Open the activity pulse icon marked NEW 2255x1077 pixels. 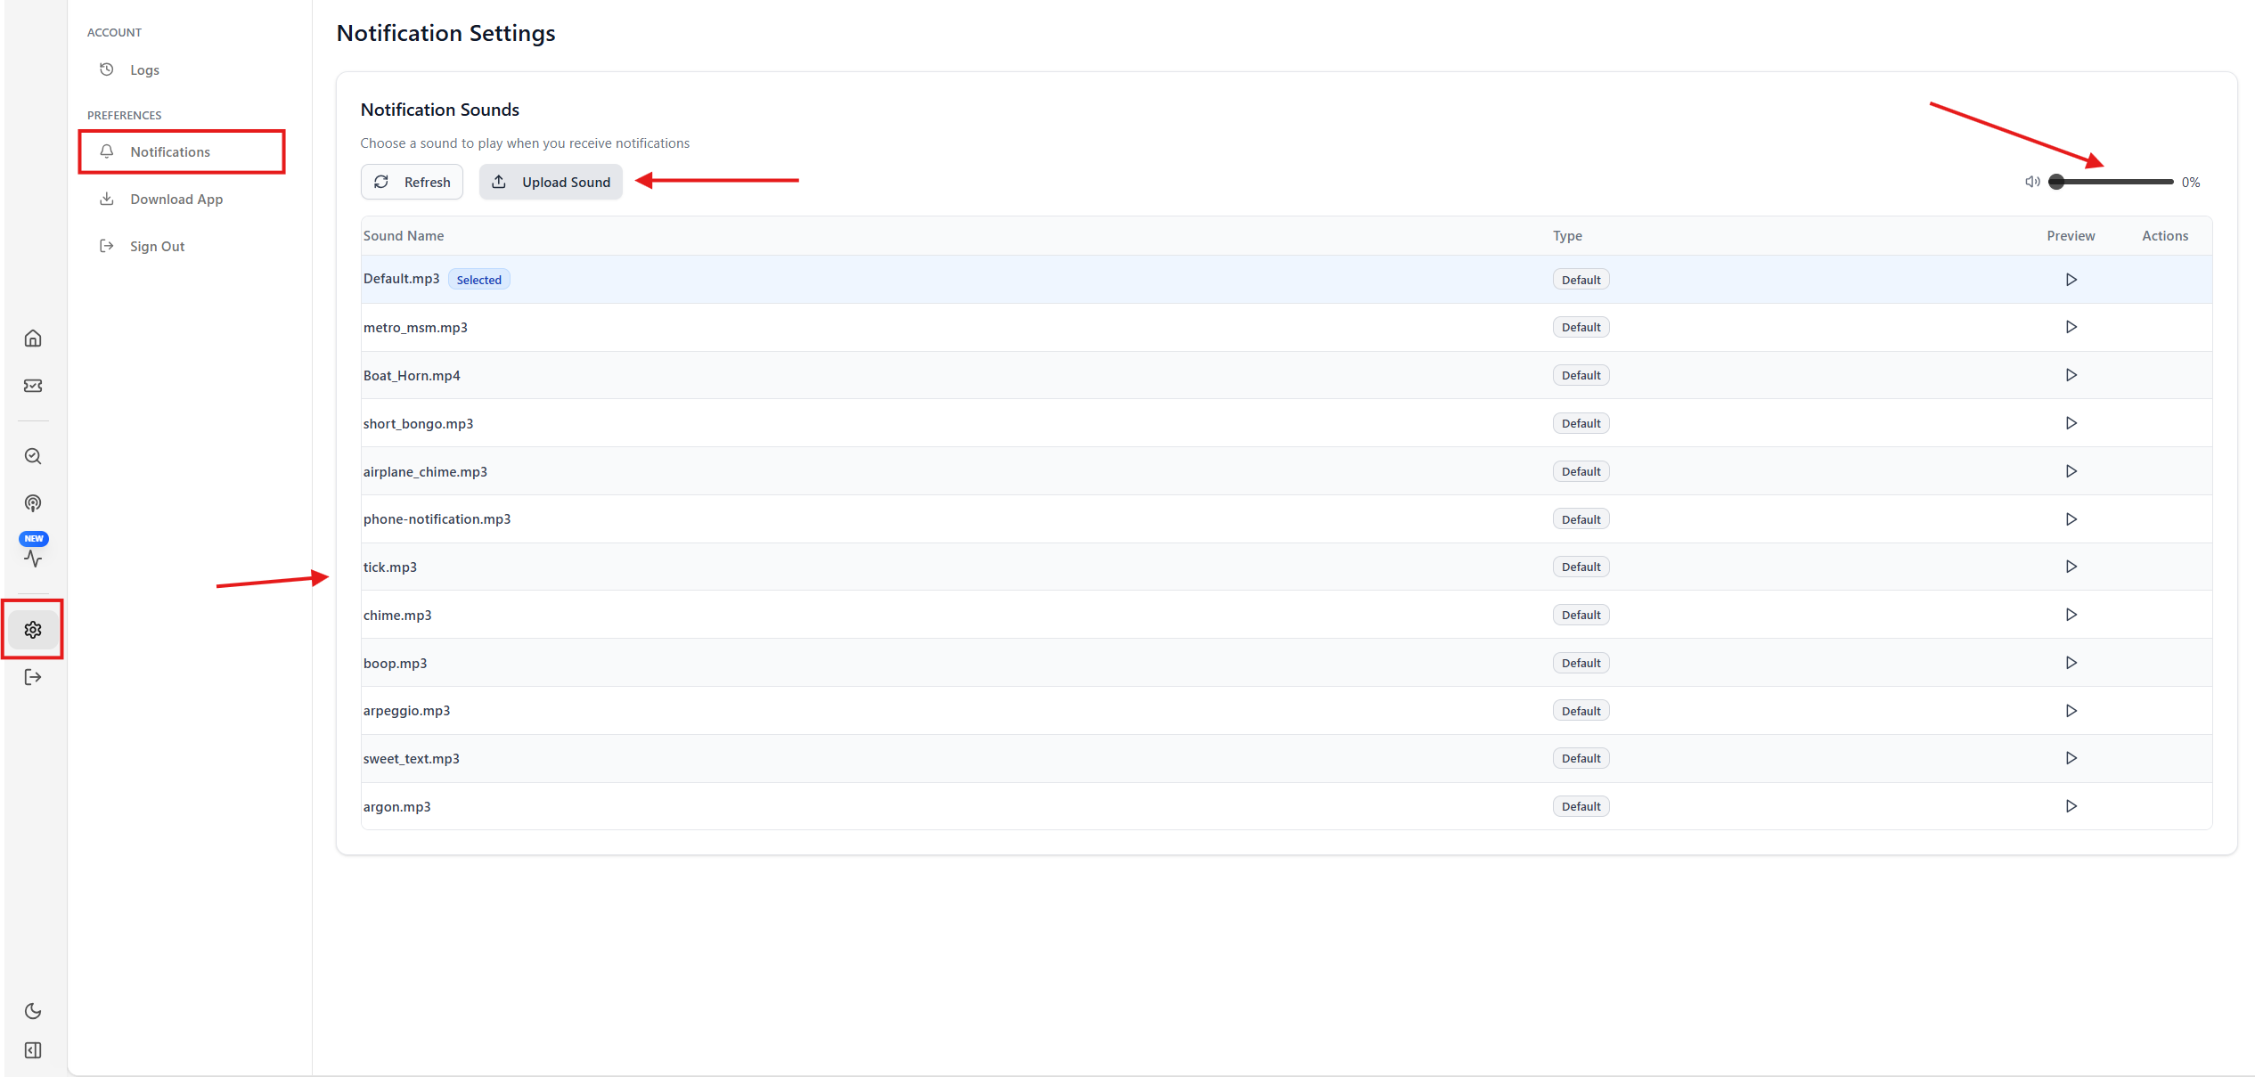tap(33, 559)
